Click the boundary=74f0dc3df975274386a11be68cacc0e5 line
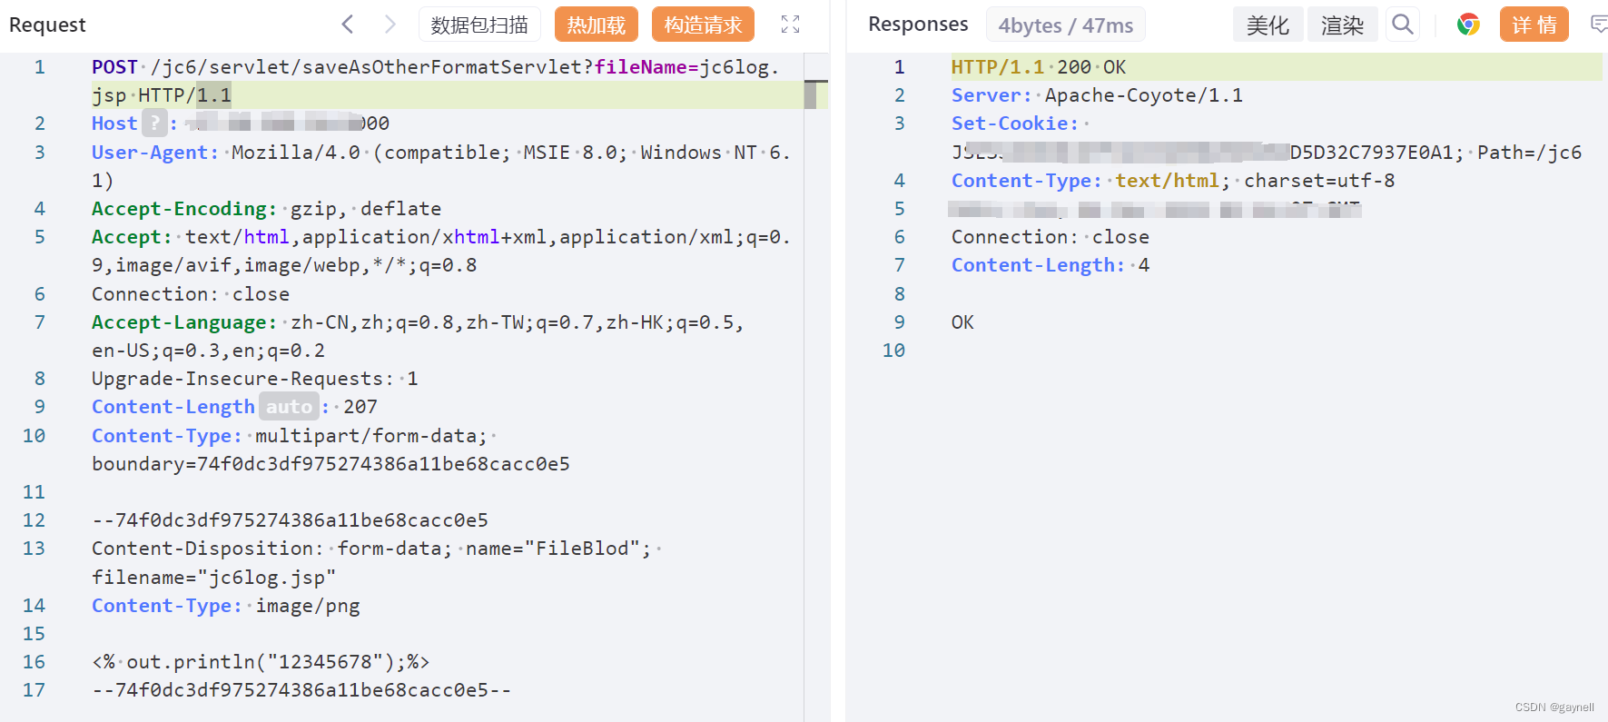This screenshot has width=1608, height=722. click(330, 464)
